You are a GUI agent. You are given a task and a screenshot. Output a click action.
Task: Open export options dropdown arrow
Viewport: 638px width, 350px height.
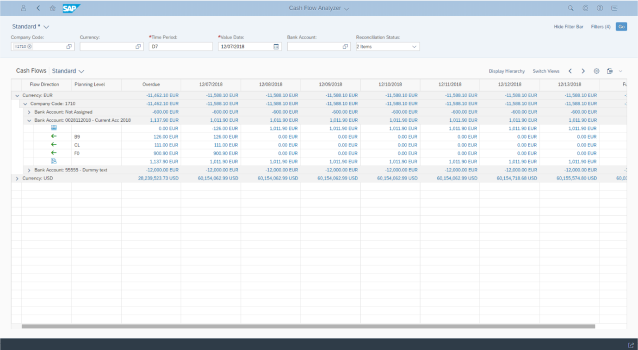point(620,71)
